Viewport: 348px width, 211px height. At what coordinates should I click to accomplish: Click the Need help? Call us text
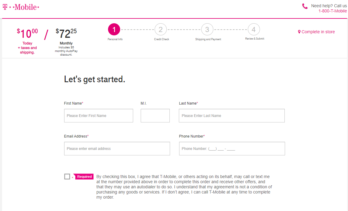coord(329,6)
